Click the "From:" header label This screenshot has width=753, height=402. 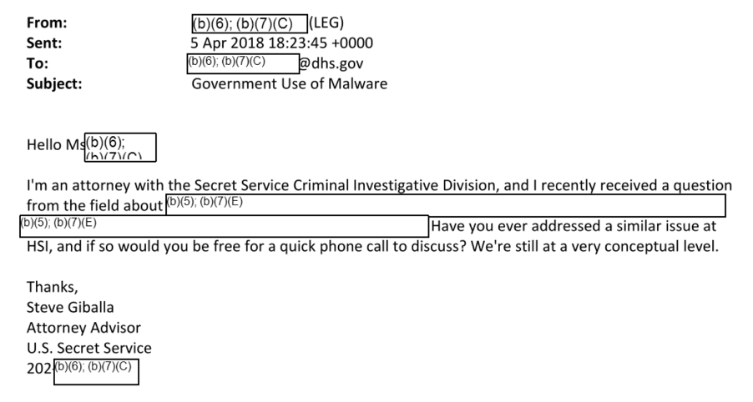(47, 25)
